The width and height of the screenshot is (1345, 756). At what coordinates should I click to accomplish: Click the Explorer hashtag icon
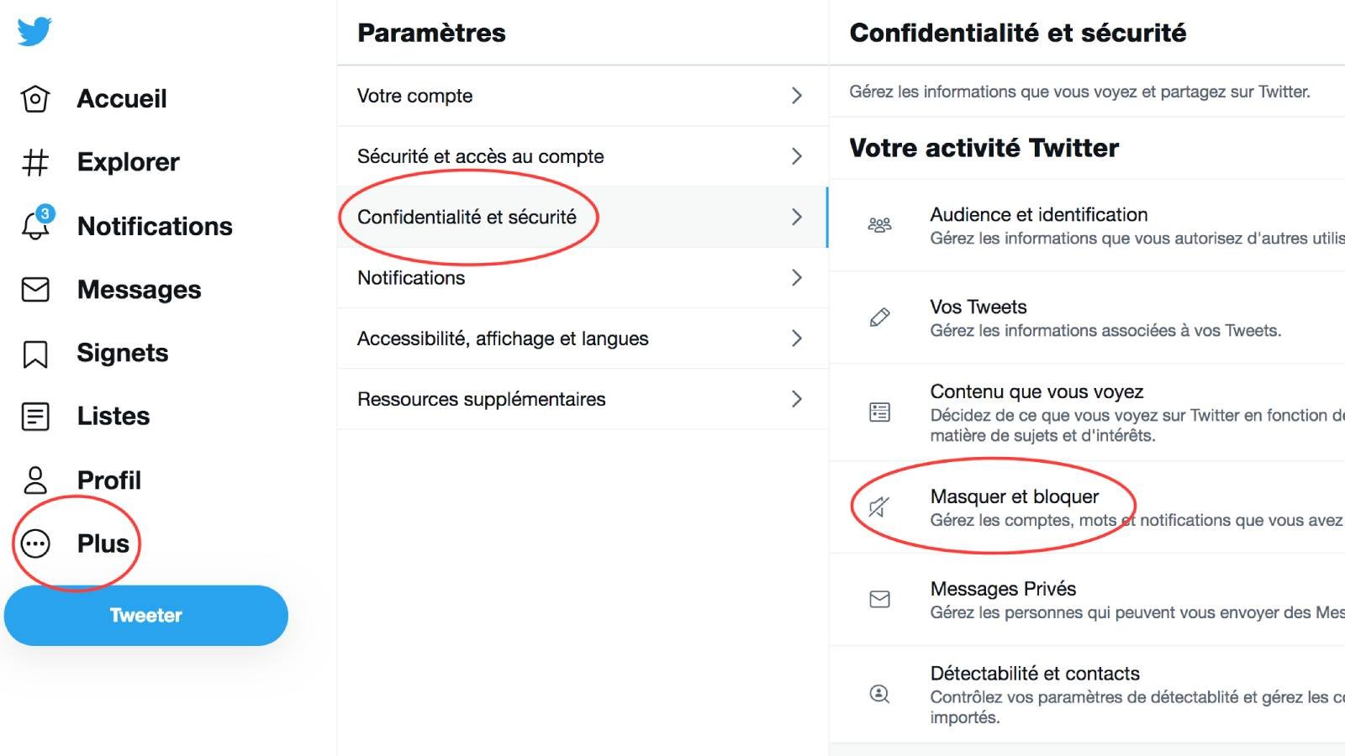point(35,162)
